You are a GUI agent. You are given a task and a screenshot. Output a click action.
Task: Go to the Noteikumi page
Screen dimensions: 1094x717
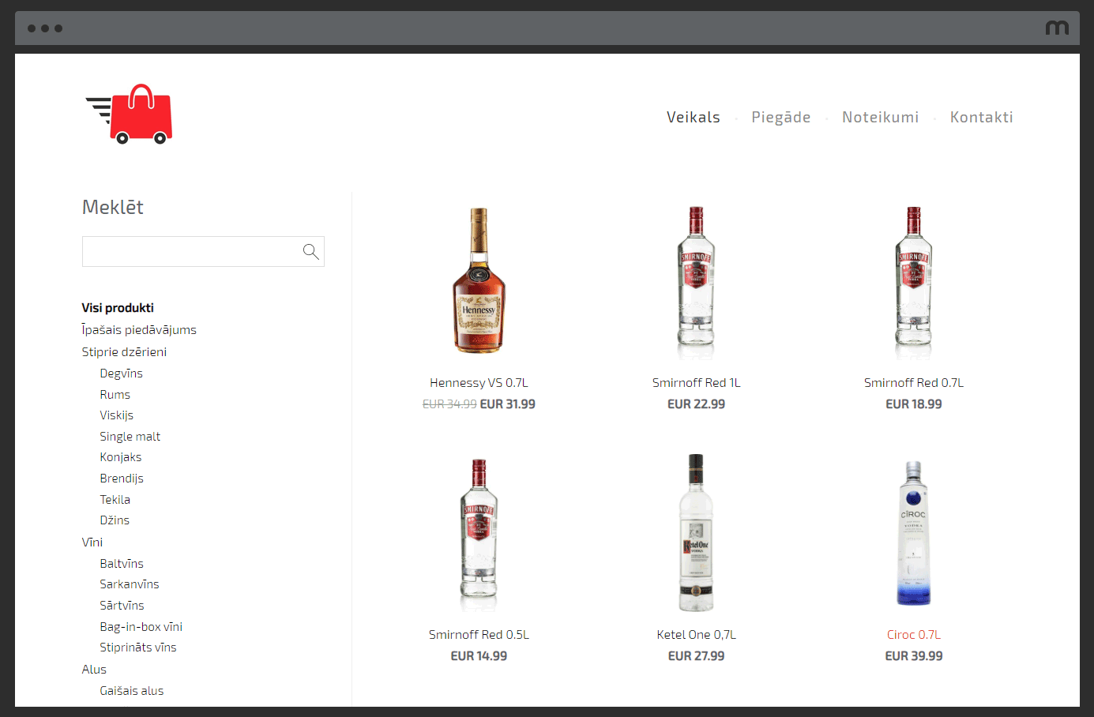click(881, 117)
